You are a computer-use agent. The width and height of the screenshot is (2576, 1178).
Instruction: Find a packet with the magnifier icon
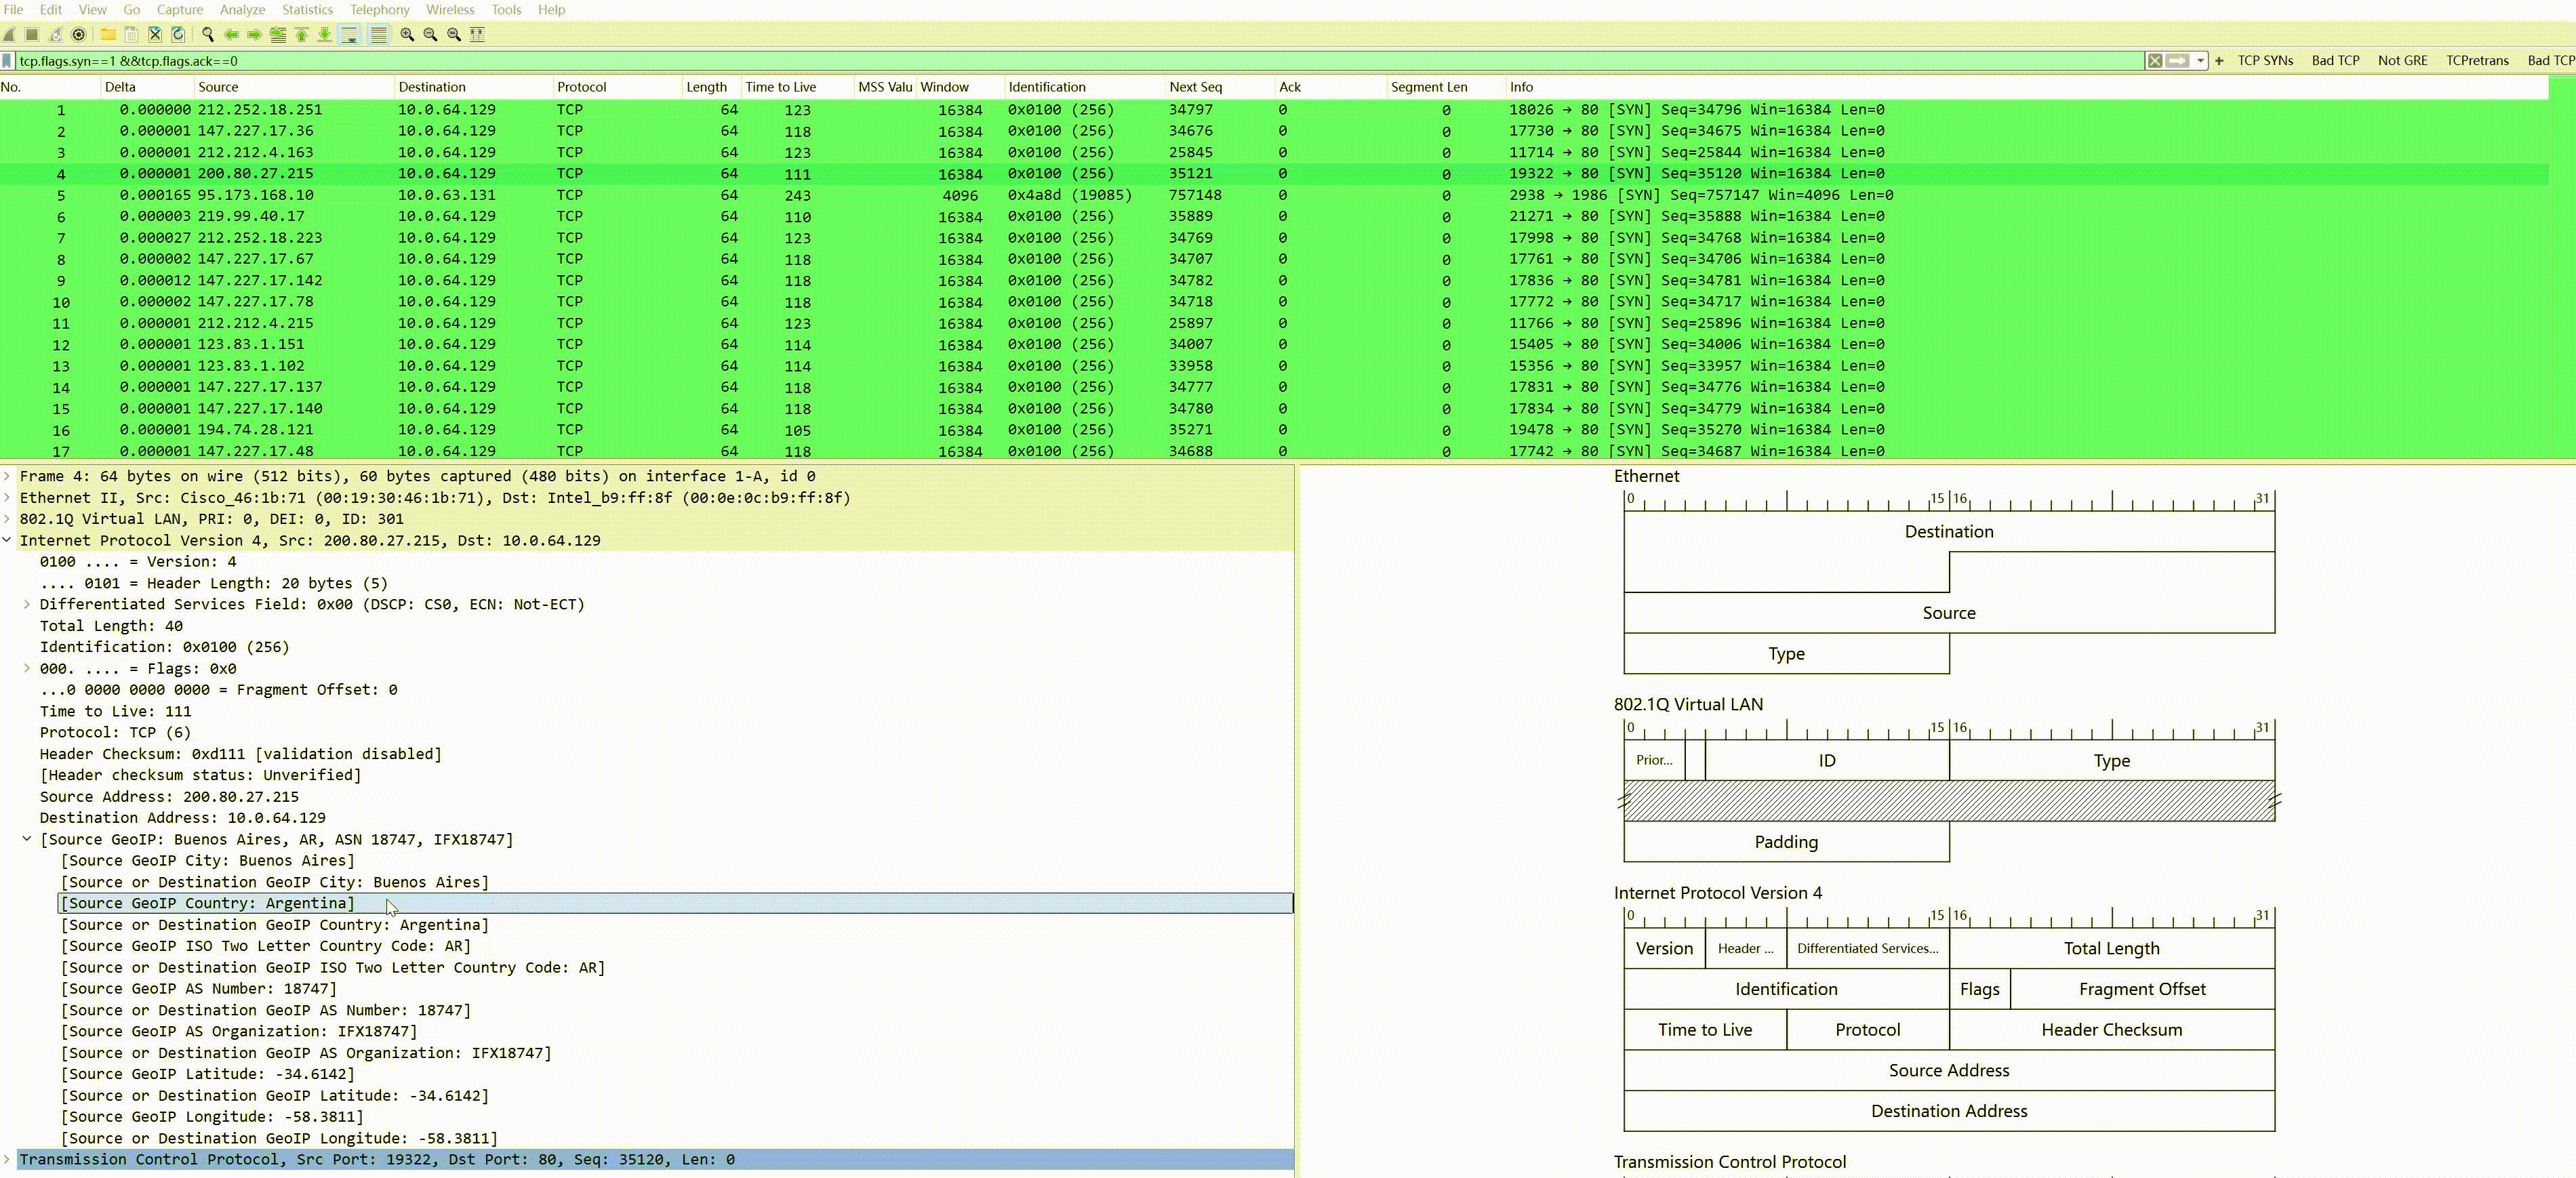click(x=208, y=34)
